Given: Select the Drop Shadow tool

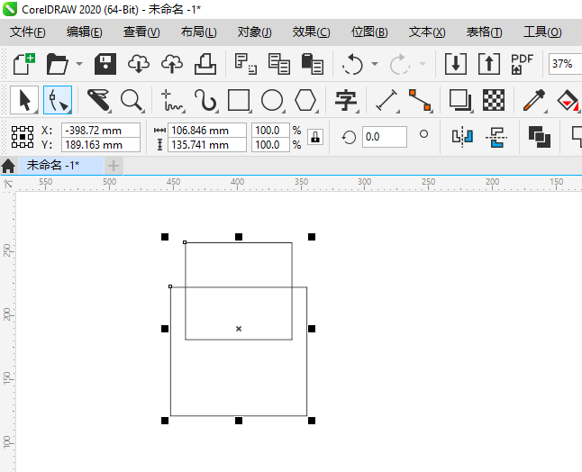Looking at the screenshot, I should click(460, 100).
